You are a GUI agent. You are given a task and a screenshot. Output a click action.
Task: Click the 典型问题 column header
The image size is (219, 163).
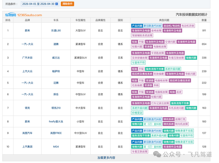tap(164, 20)
